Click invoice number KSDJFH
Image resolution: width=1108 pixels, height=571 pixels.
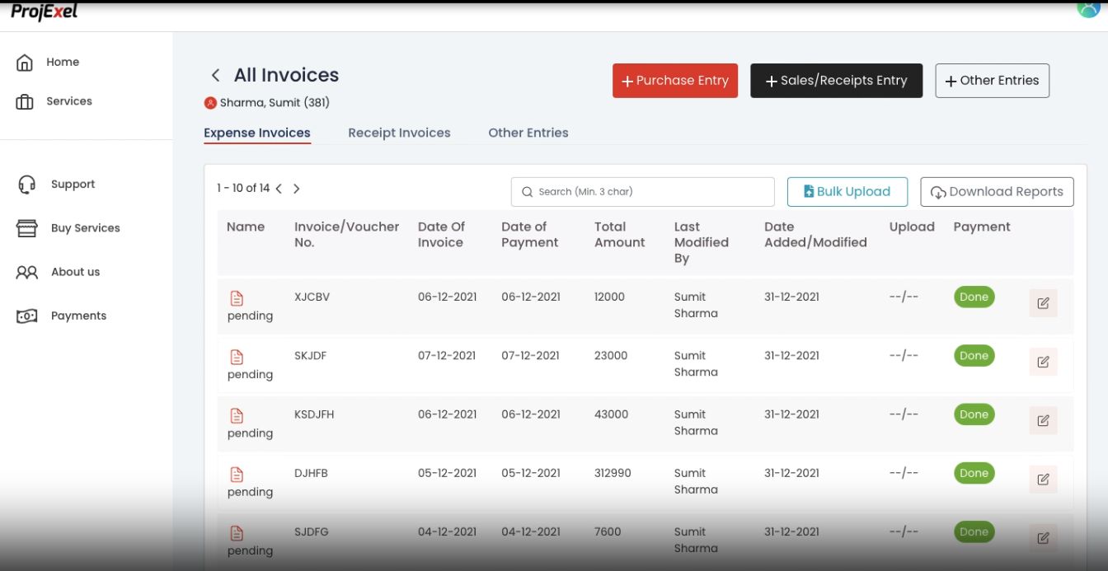click(x=314, y=414)
